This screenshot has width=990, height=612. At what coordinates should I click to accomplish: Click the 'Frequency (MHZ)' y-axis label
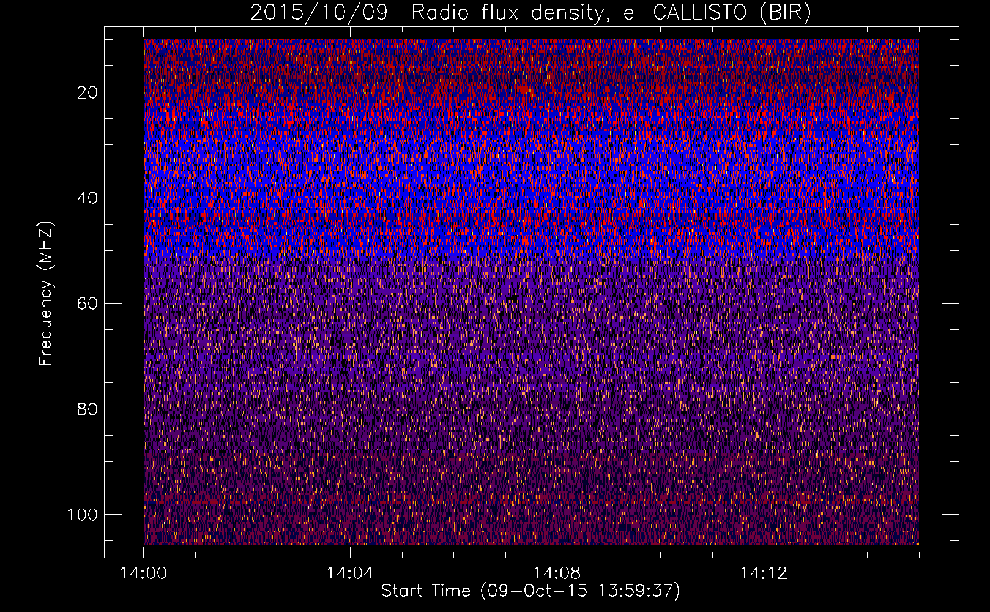click(46, 293)
